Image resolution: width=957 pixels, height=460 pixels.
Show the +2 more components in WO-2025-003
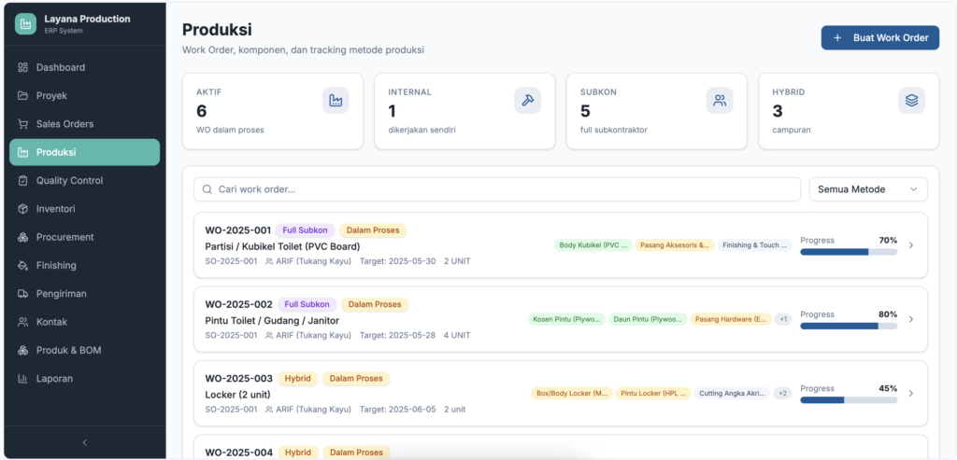pos(782,394)
